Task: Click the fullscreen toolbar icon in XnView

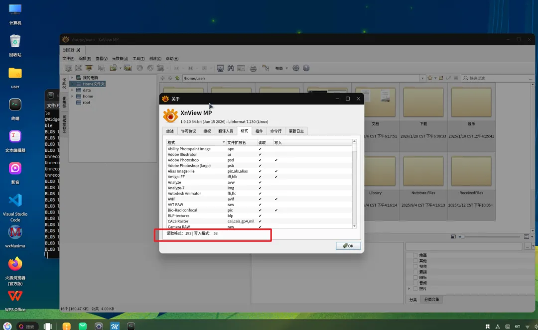Action: [79, 68]
